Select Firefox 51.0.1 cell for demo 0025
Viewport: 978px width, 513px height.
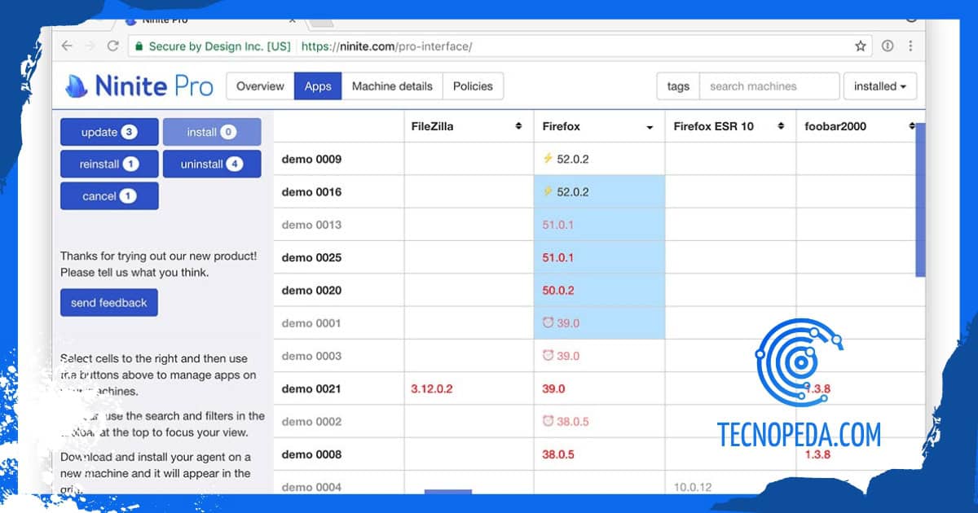(x=599, y=257)
